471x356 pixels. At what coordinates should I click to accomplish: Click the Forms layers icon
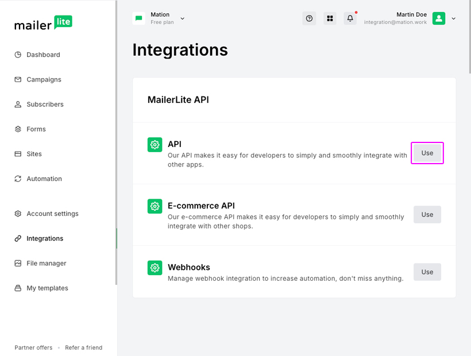click(x=18, y=129)
